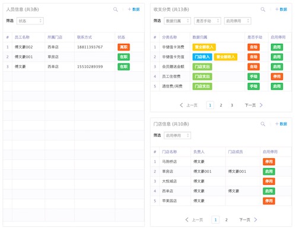Open search in the 收支分类 panel
The height and width of the screenshot is (231, 296).
[263, 9]
